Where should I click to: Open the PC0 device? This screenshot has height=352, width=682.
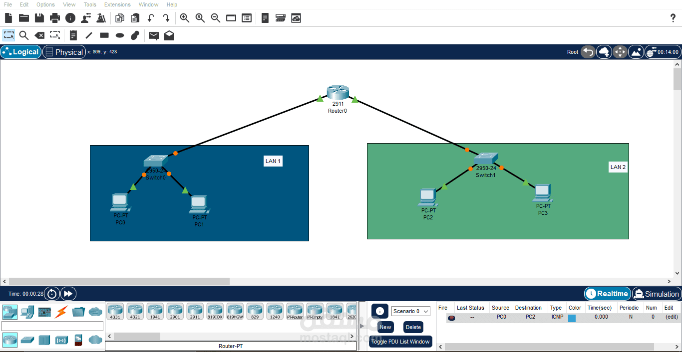[120, 202]
